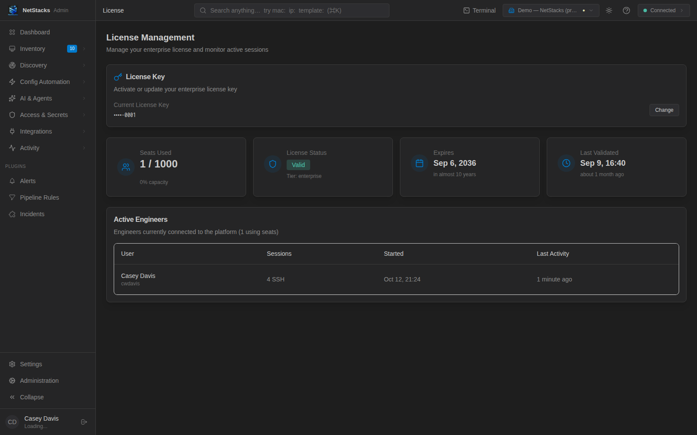Viewport: 697px width, 435px height.
Task: Open the help question-mark icon
Action: (x=626, y=10)
